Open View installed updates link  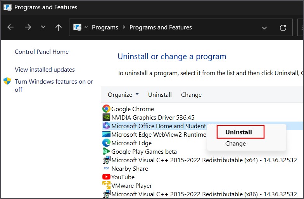[x=45, y=70]
